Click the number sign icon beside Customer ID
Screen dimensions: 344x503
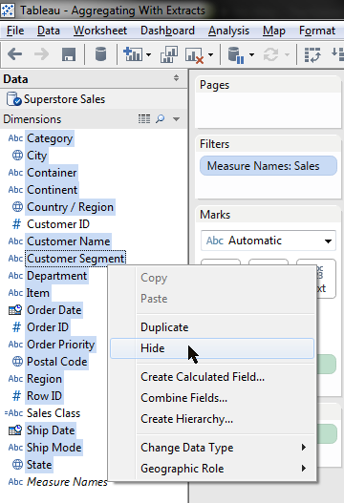coord(16,224)
